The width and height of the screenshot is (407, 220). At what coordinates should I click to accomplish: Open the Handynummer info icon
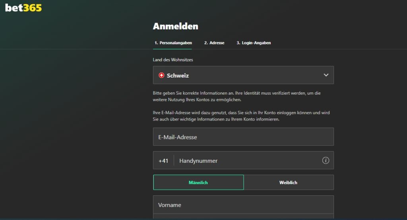[326, 160]
